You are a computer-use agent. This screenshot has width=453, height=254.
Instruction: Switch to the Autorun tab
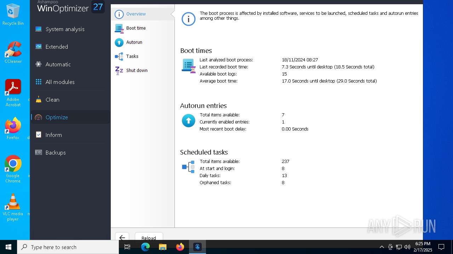143,42
